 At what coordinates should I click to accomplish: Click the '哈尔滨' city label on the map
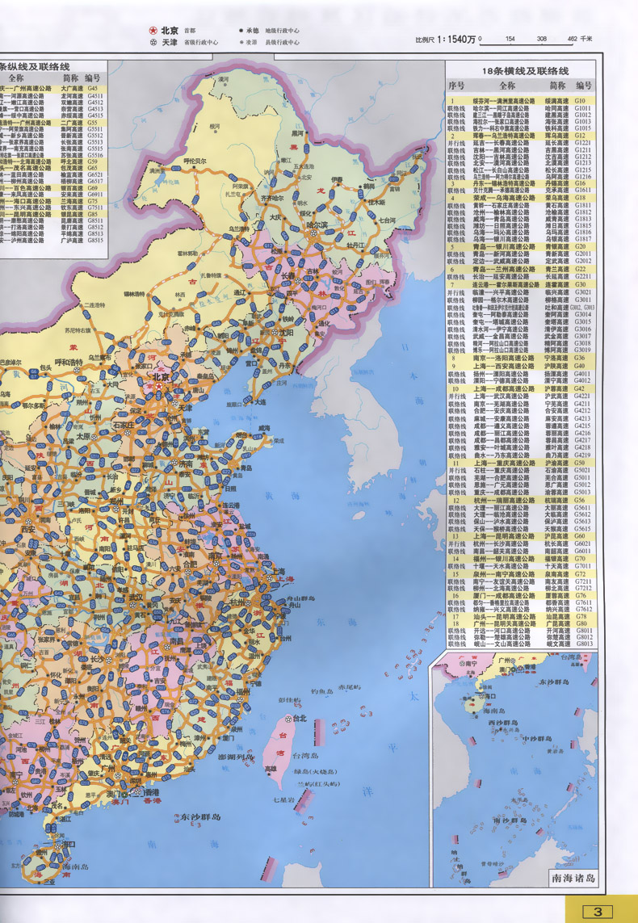point(317,224)
